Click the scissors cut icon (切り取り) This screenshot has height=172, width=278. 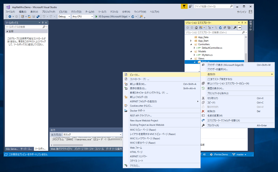(x=203, y=98)
